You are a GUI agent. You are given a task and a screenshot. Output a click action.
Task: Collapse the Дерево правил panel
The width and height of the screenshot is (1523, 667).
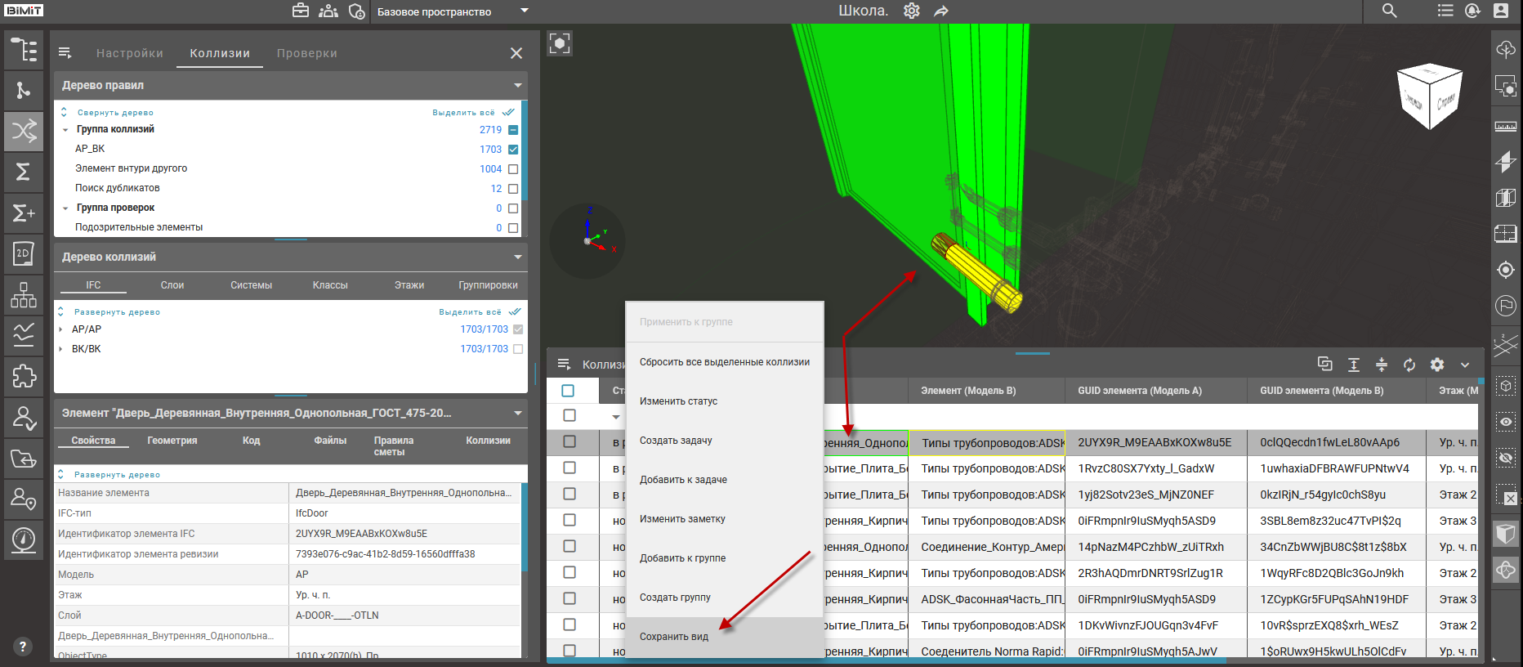(x=517, y=85)
